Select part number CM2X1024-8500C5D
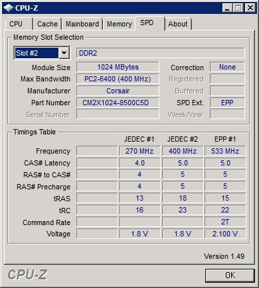 click(x=118, y=103)
